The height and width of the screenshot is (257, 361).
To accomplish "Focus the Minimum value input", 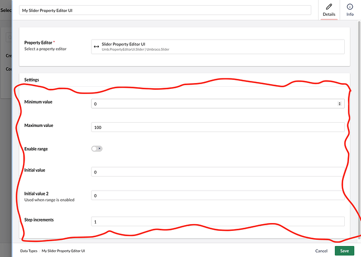I will coord(213,104).
